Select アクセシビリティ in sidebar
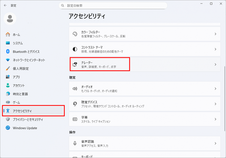Screen dimensions: 226x158 23,111
